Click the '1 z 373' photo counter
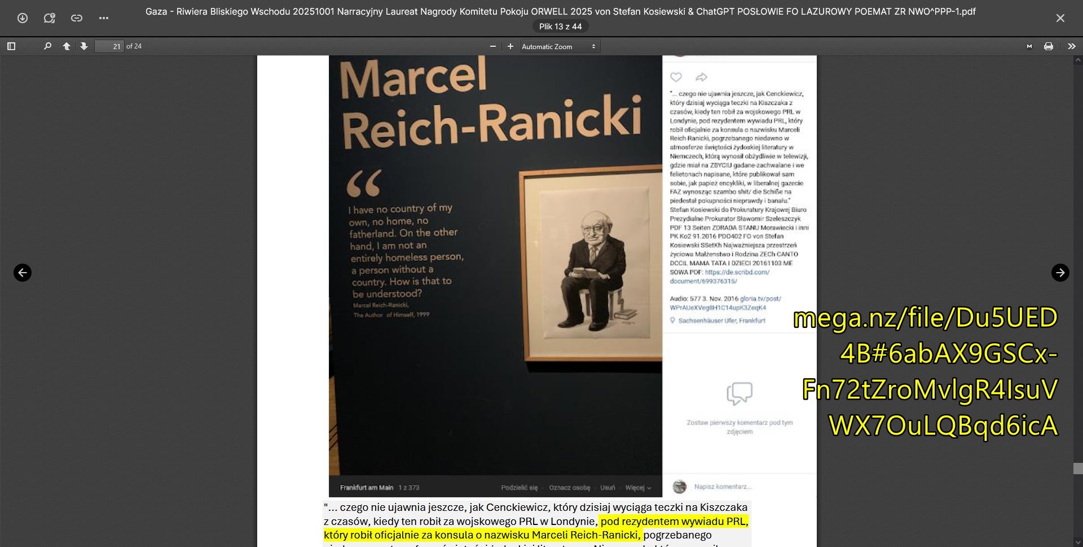Image resolution: width=1083 pixels, height=547 pixels. [409, 488]
